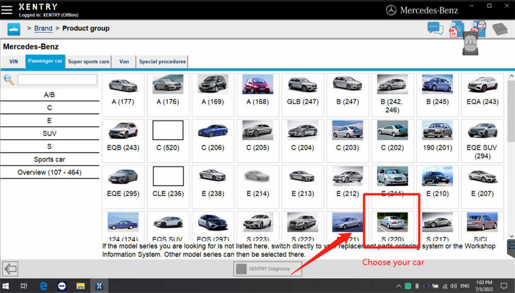Image resolution: width=515 pixels, height=293 pixels.
Task: Click the model search input field
Action: 57,80
